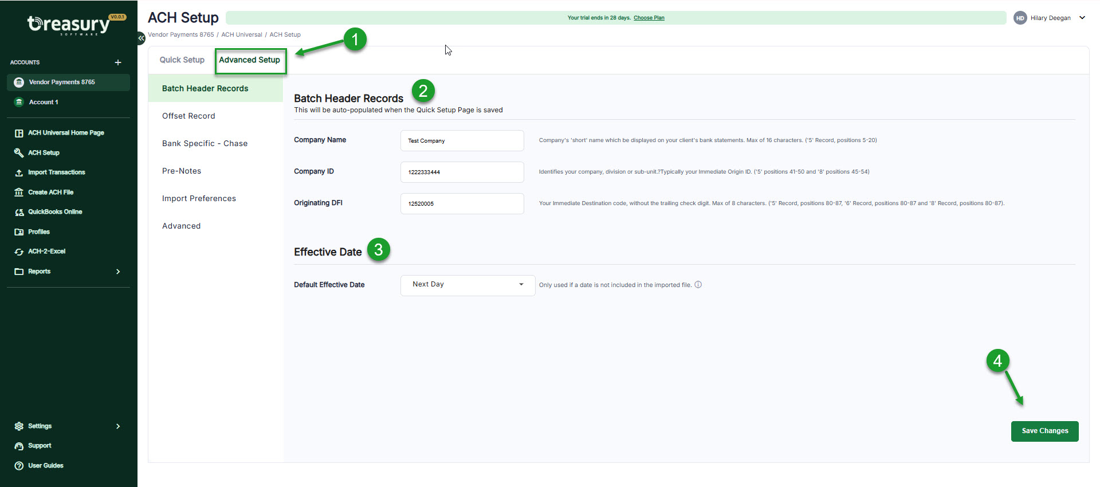1100x487 pixels.
Task: Click the Vendor Payments 8765 bank icon
Action: click(19, 83)
